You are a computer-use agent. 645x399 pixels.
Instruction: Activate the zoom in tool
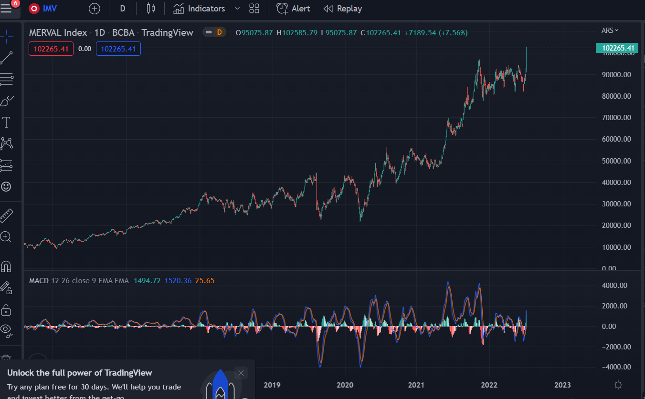pyautogui.click(x=6, y=237)
